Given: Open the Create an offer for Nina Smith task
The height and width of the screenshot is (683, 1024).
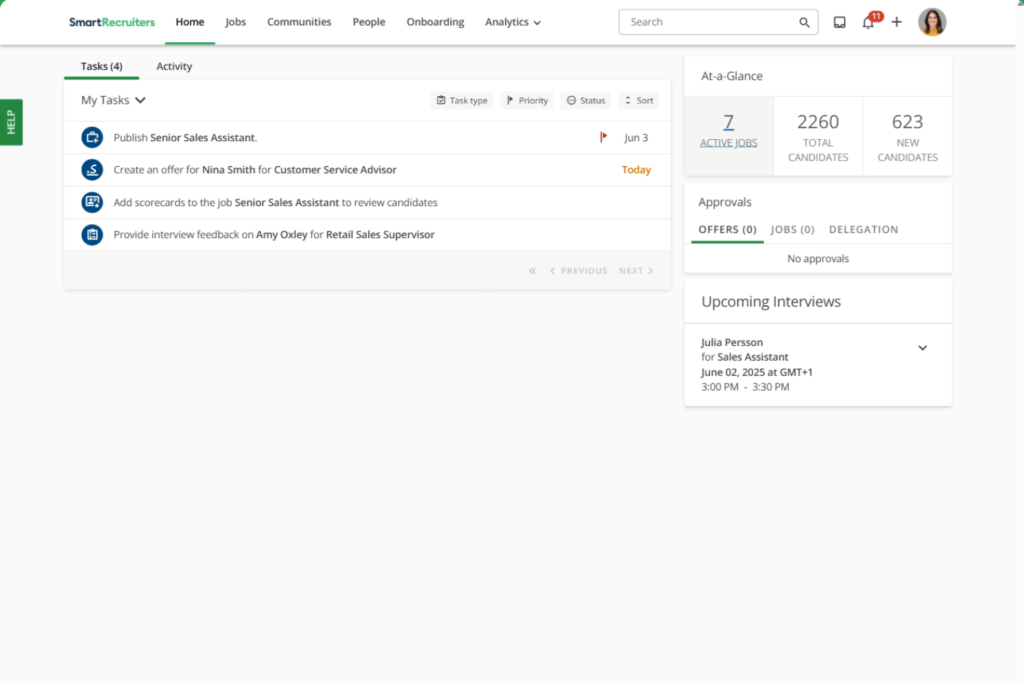Looking at the screenshot, I should (x=367, y=170).
